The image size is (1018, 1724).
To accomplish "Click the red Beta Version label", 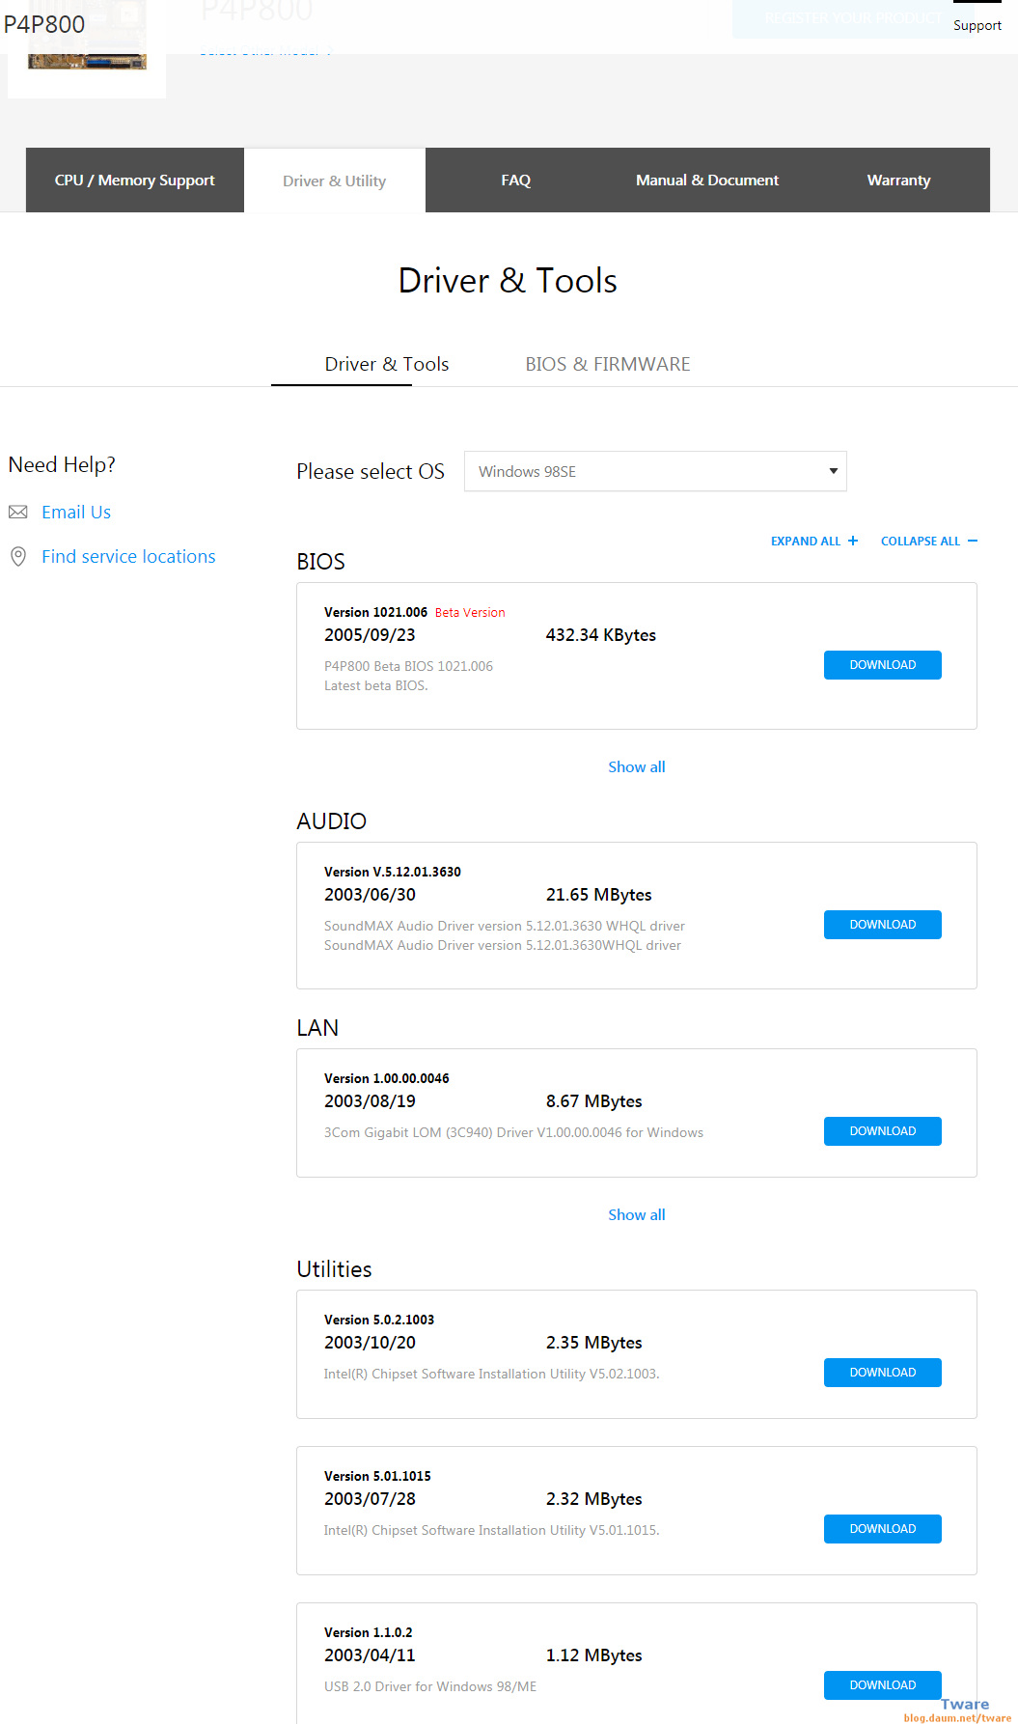I will pos(470,613).
